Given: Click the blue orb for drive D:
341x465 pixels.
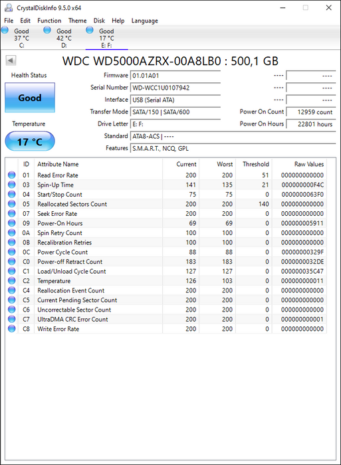Looking at the screenshot, I should click(x=47, y=30).
